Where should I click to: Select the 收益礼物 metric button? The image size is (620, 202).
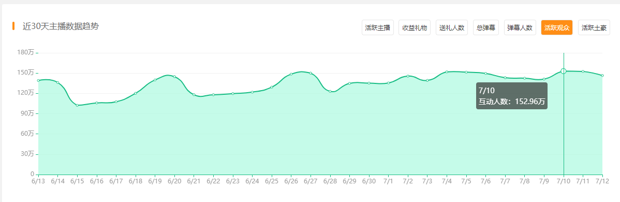(415, 28)
